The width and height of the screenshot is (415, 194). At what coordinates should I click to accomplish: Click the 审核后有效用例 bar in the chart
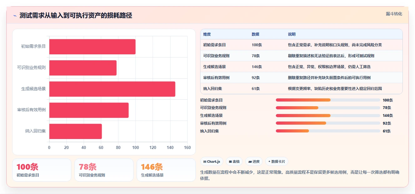(x=89, y=110)
